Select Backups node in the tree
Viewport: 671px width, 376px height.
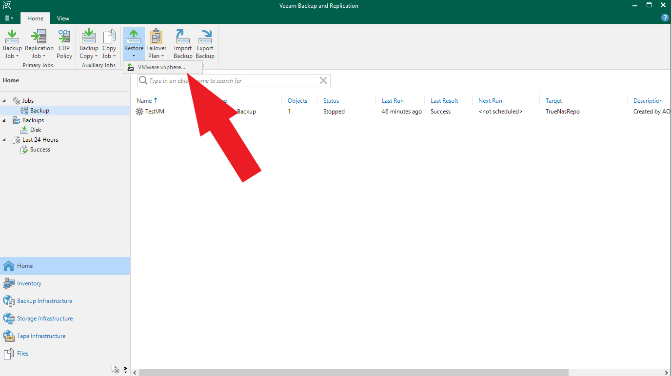point(33,120)
